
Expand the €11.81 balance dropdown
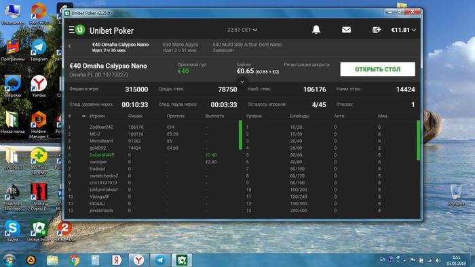point(404,30)
